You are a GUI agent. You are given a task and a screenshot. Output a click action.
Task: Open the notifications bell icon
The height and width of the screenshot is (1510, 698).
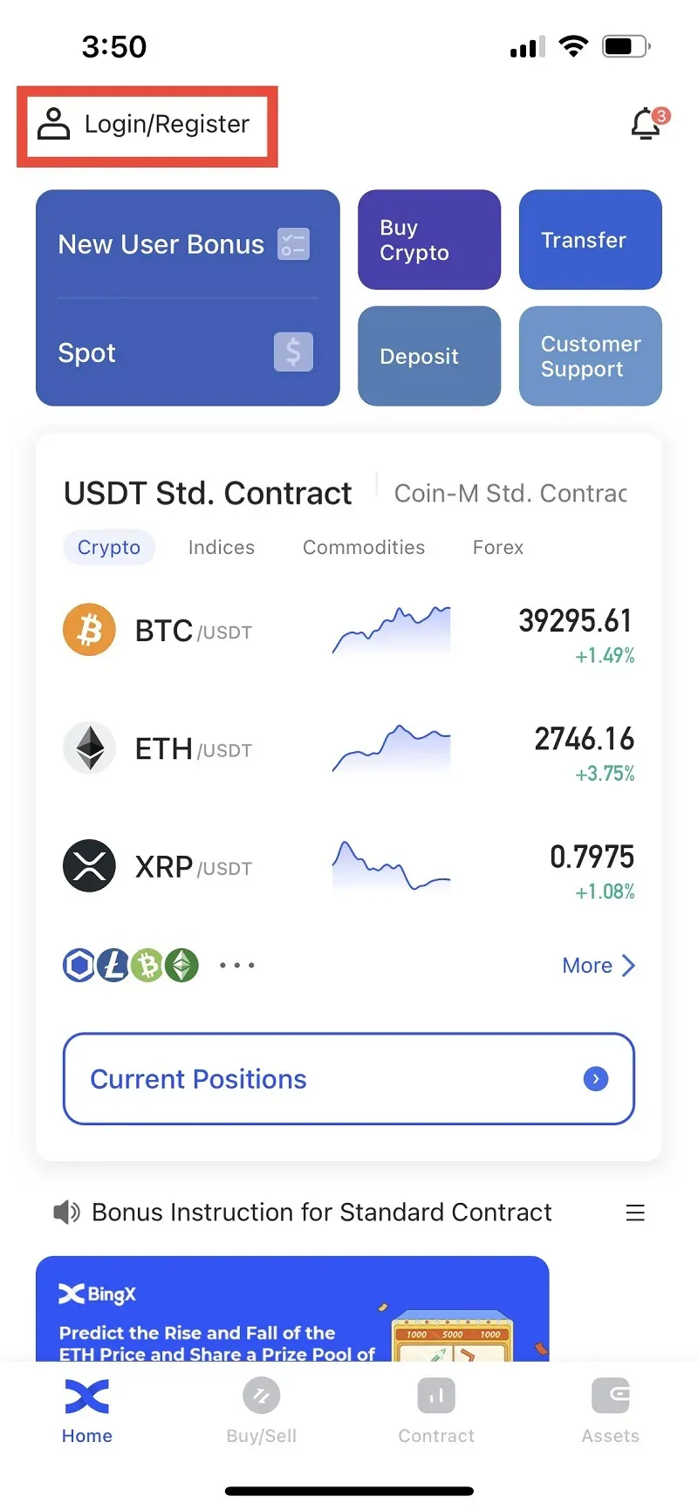(x=646, y=124)
